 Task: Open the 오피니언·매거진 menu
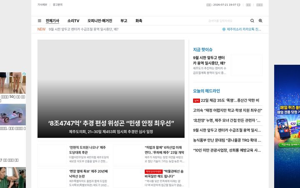click(x=100, y=21)
